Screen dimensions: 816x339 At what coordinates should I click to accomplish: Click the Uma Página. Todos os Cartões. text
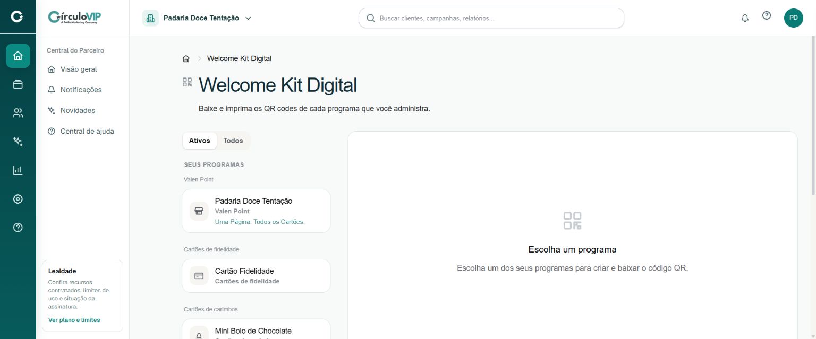coord(260,222)
